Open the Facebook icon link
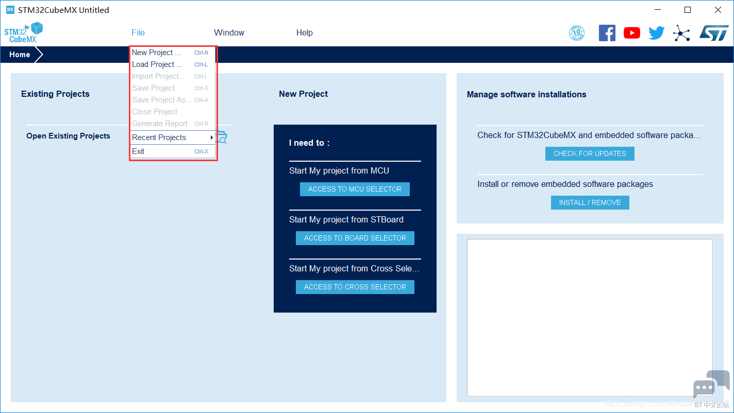 (x=607, y=33)
